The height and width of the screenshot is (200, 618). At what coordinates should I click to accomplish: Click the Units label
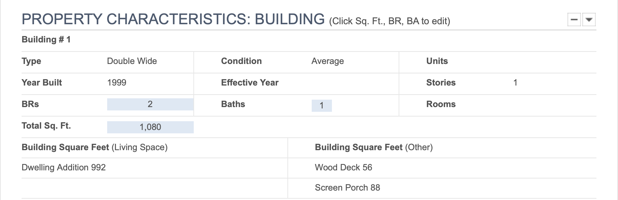coord(437,61)
